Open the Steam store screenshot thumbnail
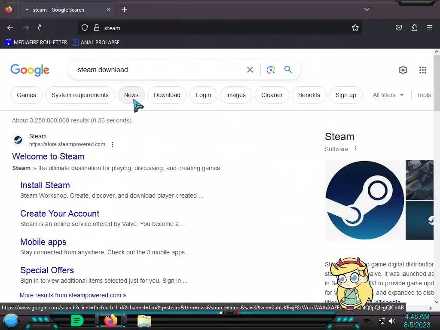The image size is (440, 330). point(419,180)
